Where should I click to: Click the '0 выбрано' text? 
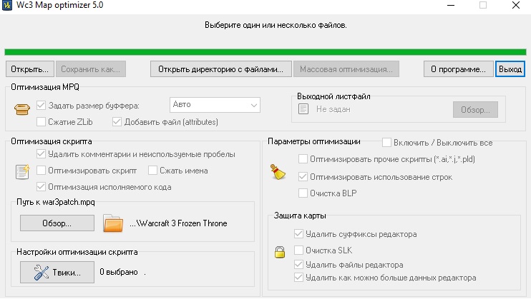pos(119,272)
